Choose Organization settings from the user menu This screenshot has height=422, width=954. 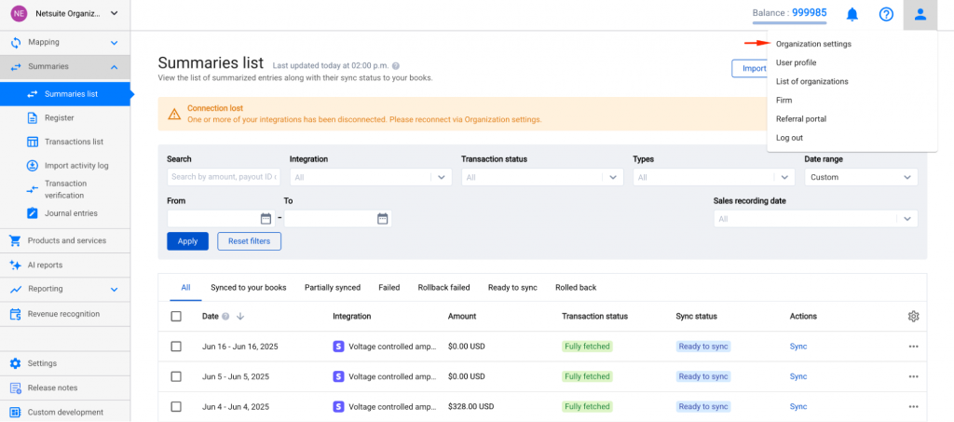tap(812, 44)
